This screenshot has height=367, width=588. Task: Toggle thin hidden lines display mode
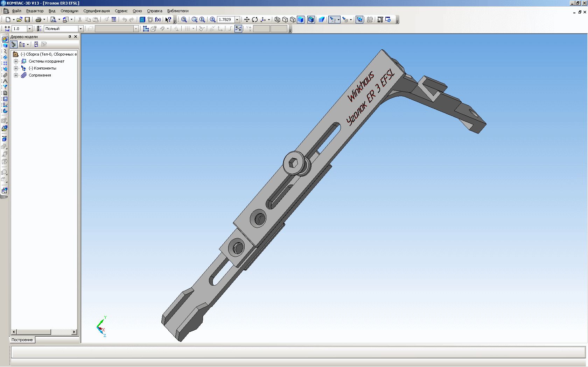point(293,20)
